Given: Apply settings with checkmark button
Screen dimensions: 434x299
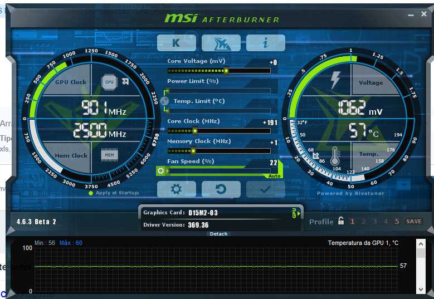Looking at the screenshot, I should pos(265,189).
